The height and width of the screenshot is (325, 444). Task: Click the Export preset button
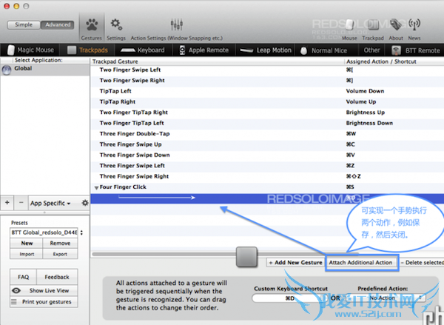(x=60, y=254)
